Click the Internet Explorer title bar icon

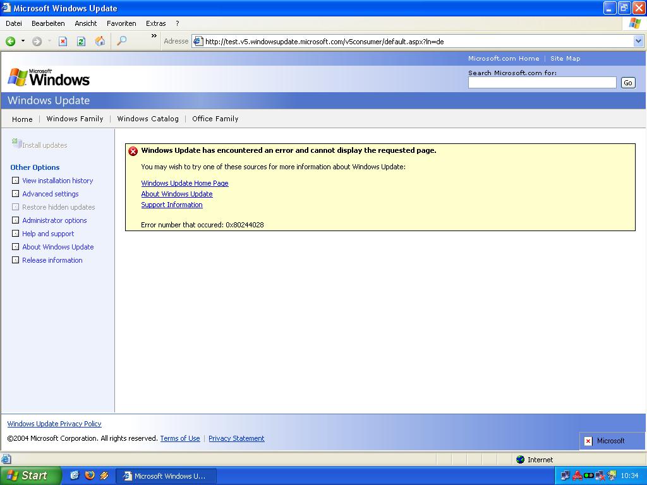click(x=6, y=8)
